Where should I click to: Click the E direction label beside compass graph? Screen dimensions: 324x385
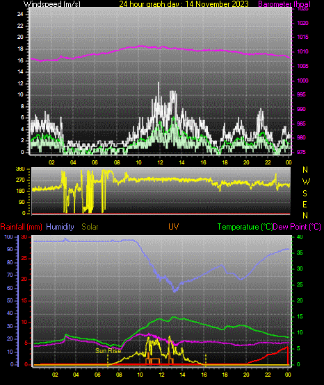click(x=305, y=204)
